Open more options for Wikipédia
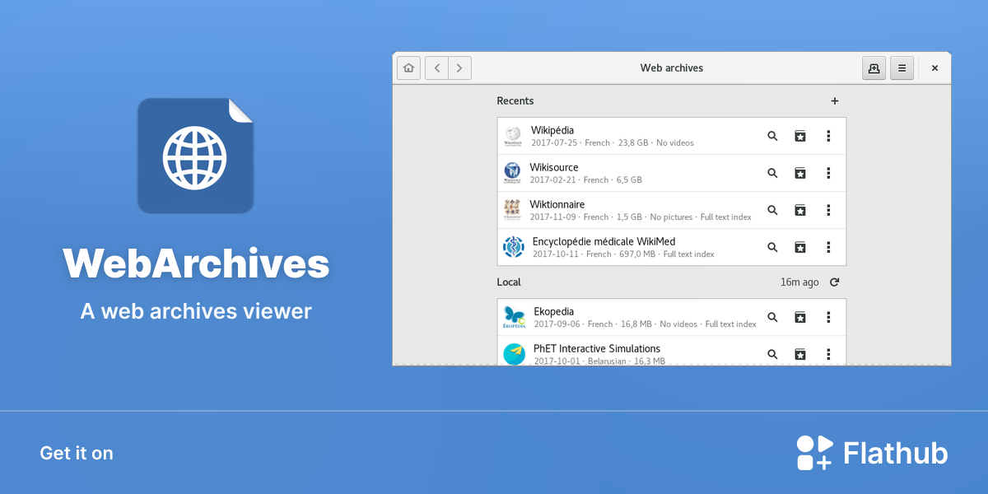Viewport: 988px width, 494px height. point(828,136)
